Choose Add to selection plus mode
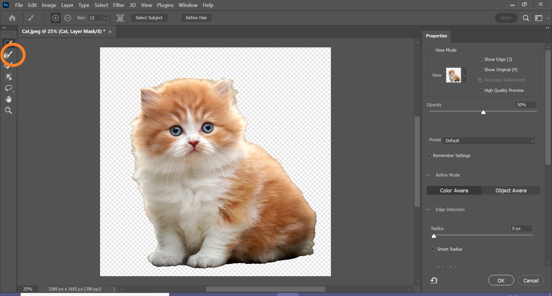This screenshot has height=296, width=552. (x=55, y=18)
